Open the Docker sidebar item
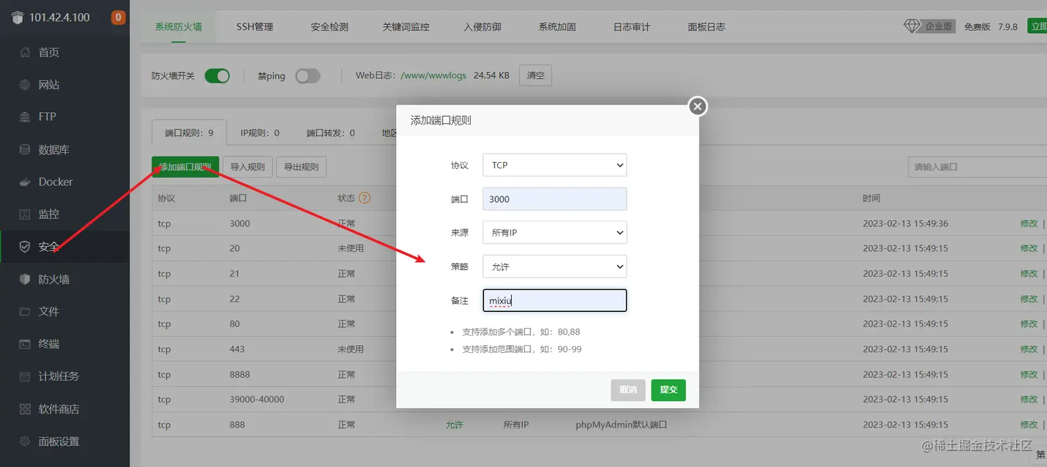Image resolution: width=1047 pixels, height=467 pixels. point(64,182)
